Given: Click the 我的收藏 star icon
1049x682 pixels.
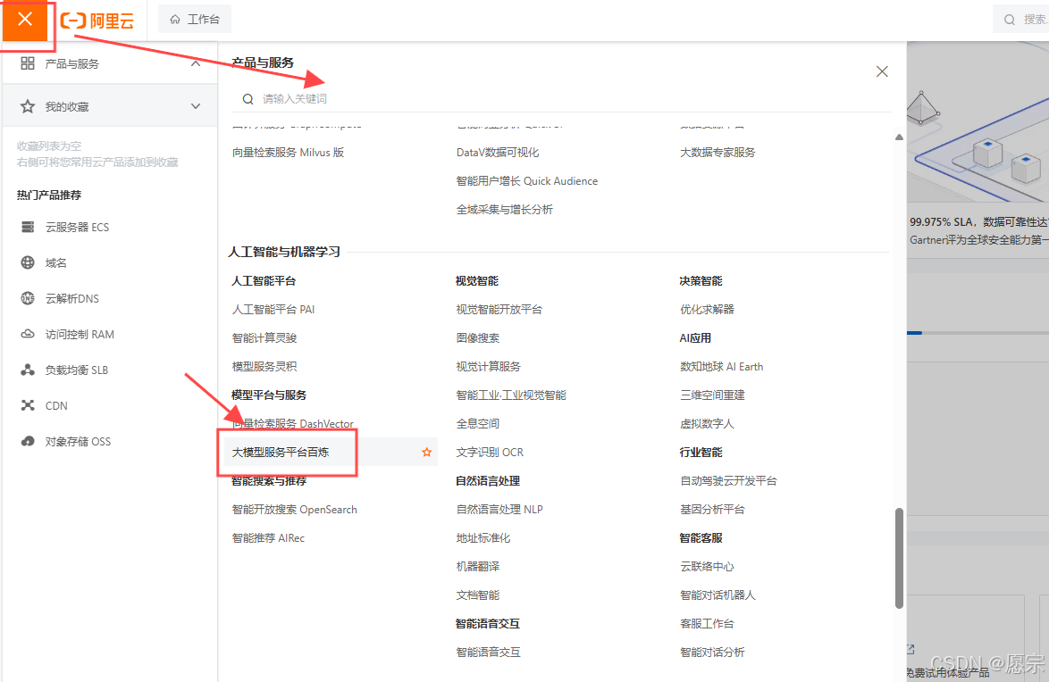Looking at the screenshot, I should (28, 106).
